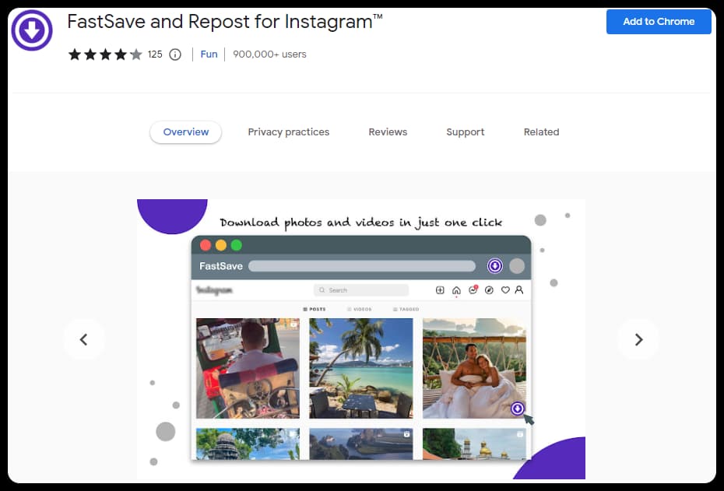The image size is (724, 491).
Task: Click the new post plus icon in preview
Action: pyautogui.click(x=440, y=289)
